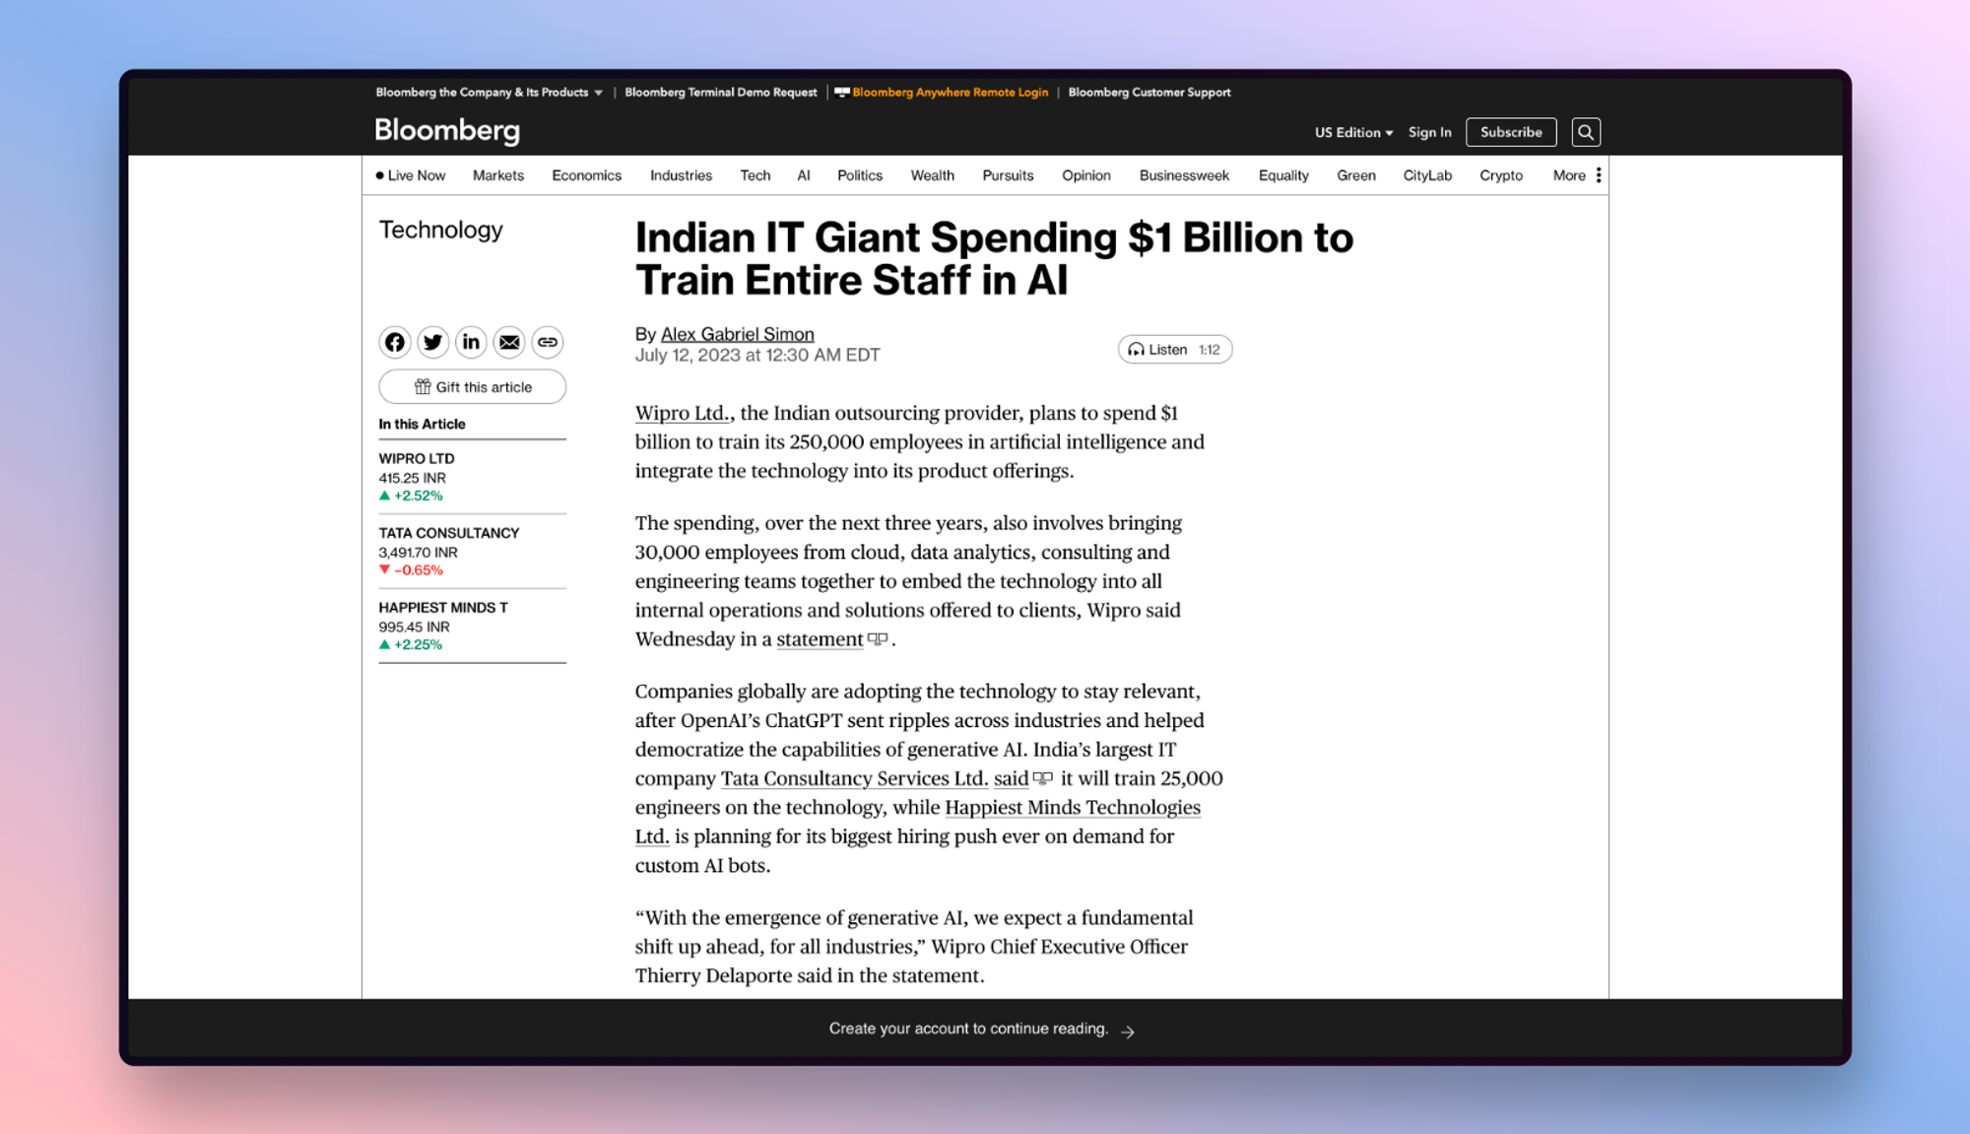Open Businessweek nav item
Viewport: 1970px width, 1134px height.
click(1184, 175)
